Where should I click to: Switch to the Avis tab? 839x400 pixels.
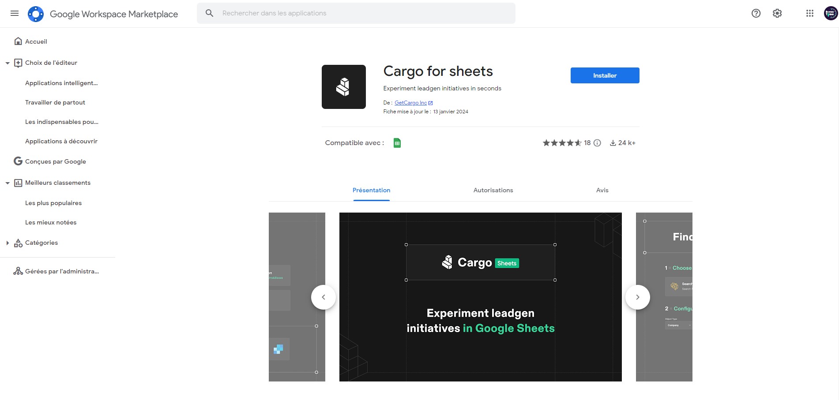[602, 190]
